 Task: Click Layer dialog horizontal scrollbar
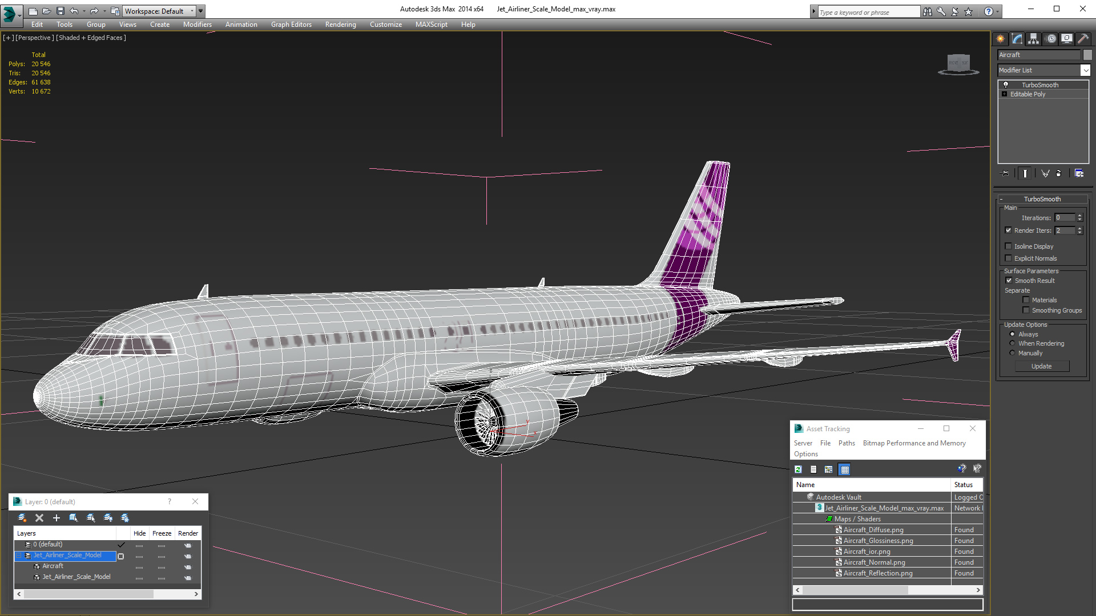[107, 594]
